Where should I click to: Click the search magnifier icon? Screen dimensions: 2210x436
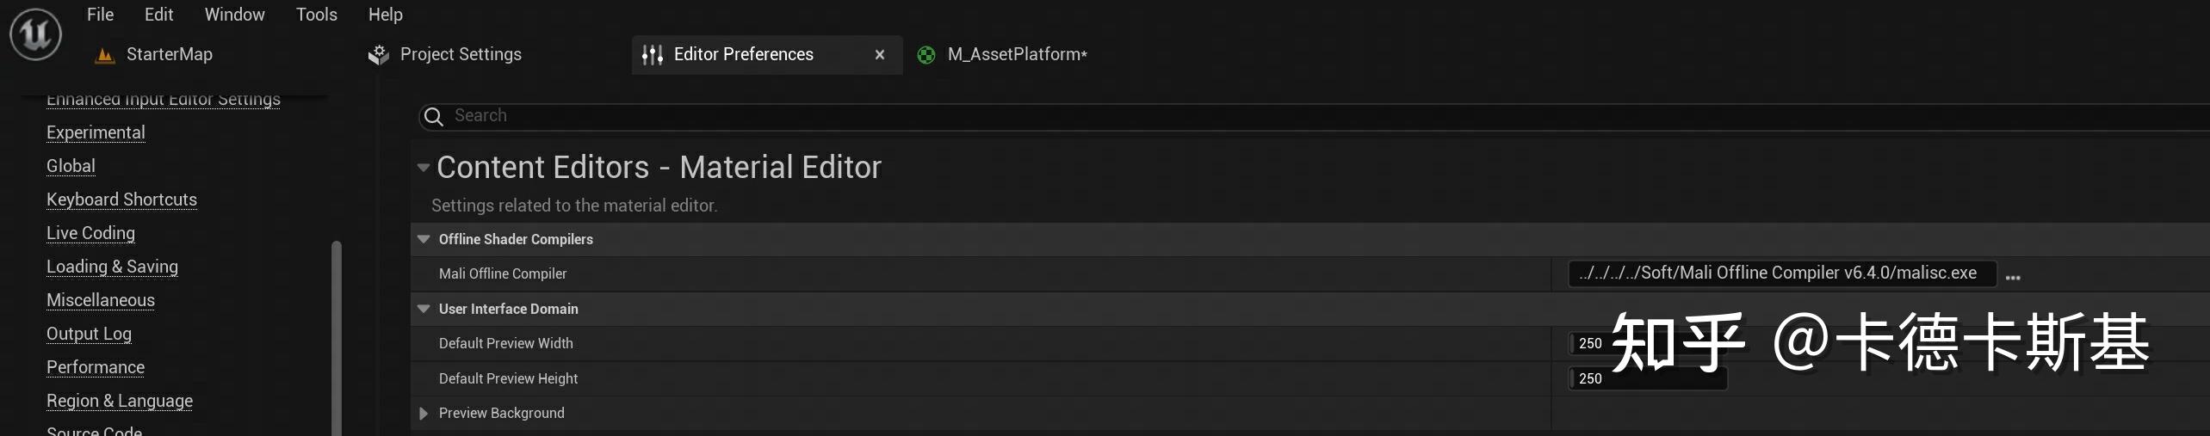pyautogui.click(x=434, y=117)
